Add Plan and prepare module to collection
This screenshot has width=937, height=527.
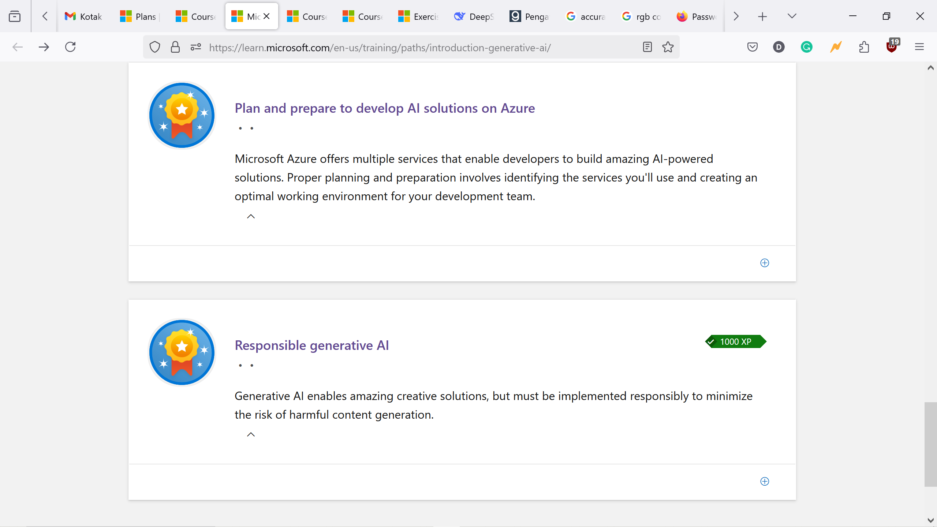click(x=765, y=263)
